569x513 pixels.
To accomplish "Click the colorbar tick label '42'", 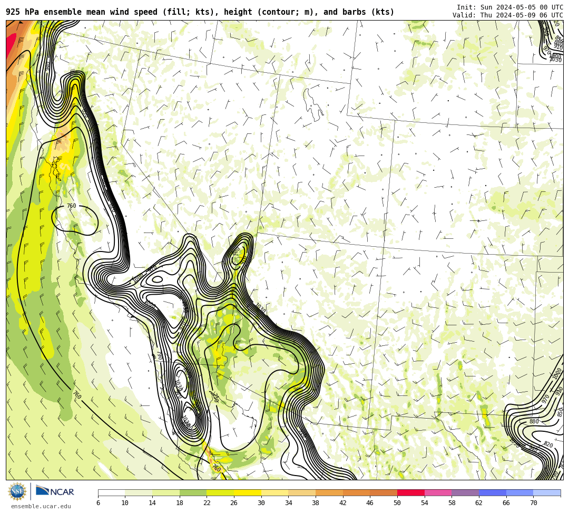I will click(x=342, y=503).
